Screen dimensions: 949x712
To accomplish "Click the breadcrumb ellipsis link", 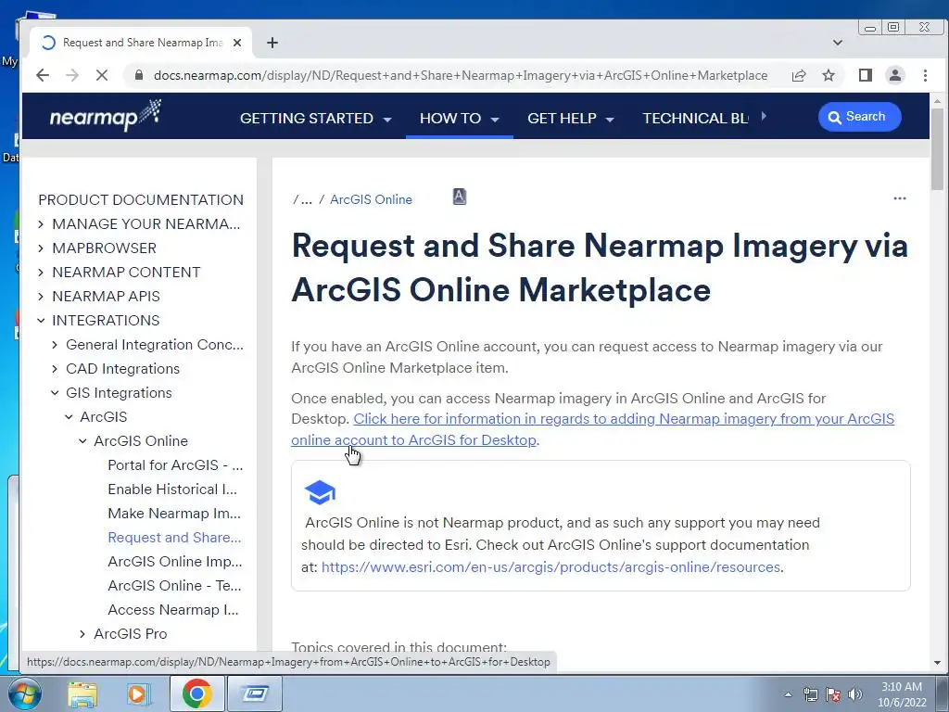I will click(306, 200).
